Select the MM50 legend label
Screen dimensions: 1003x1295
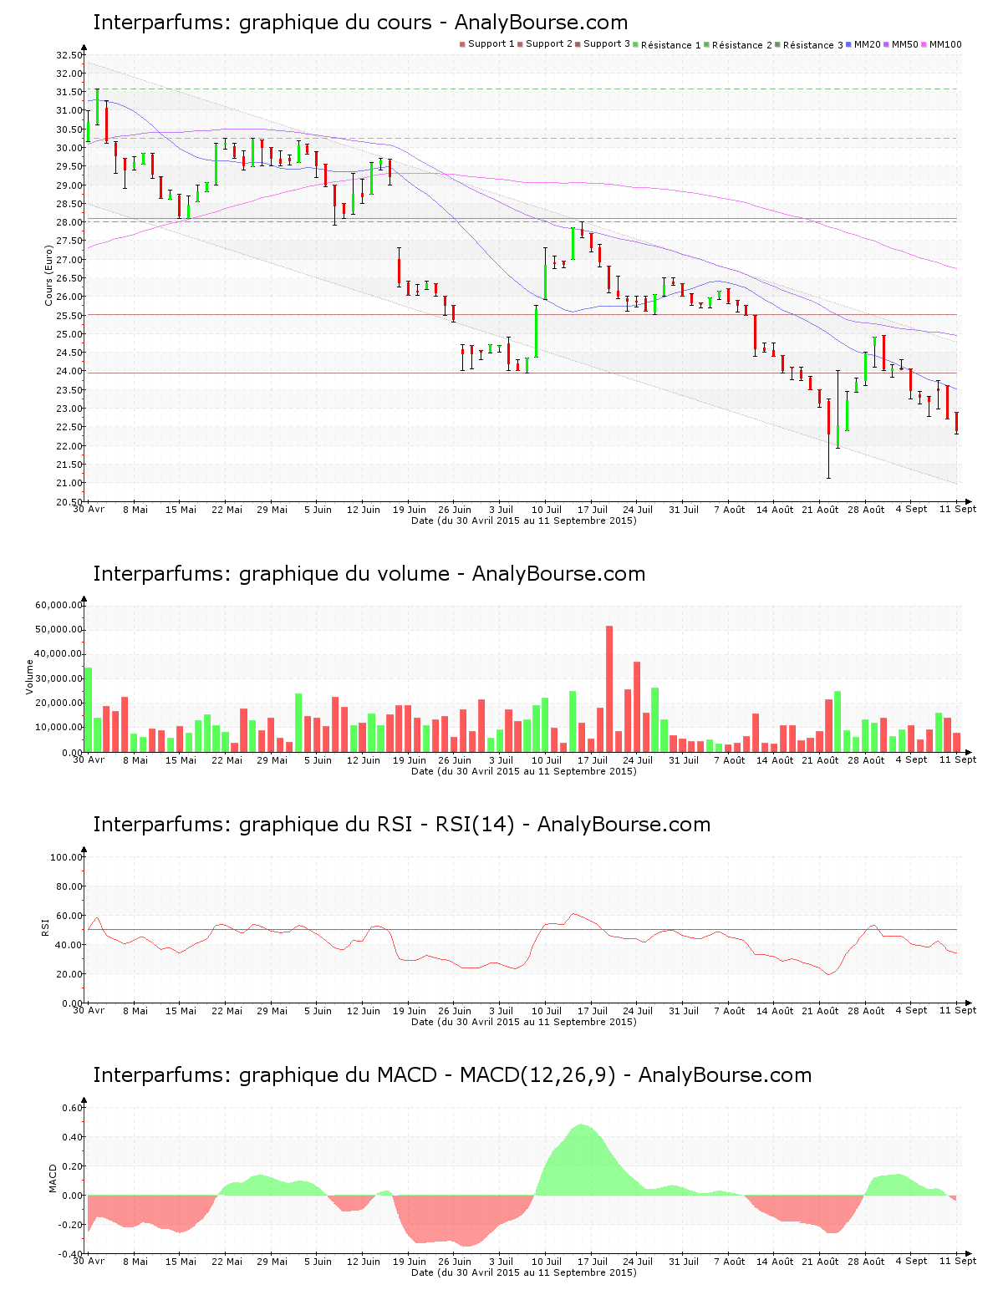coord(904,44)
